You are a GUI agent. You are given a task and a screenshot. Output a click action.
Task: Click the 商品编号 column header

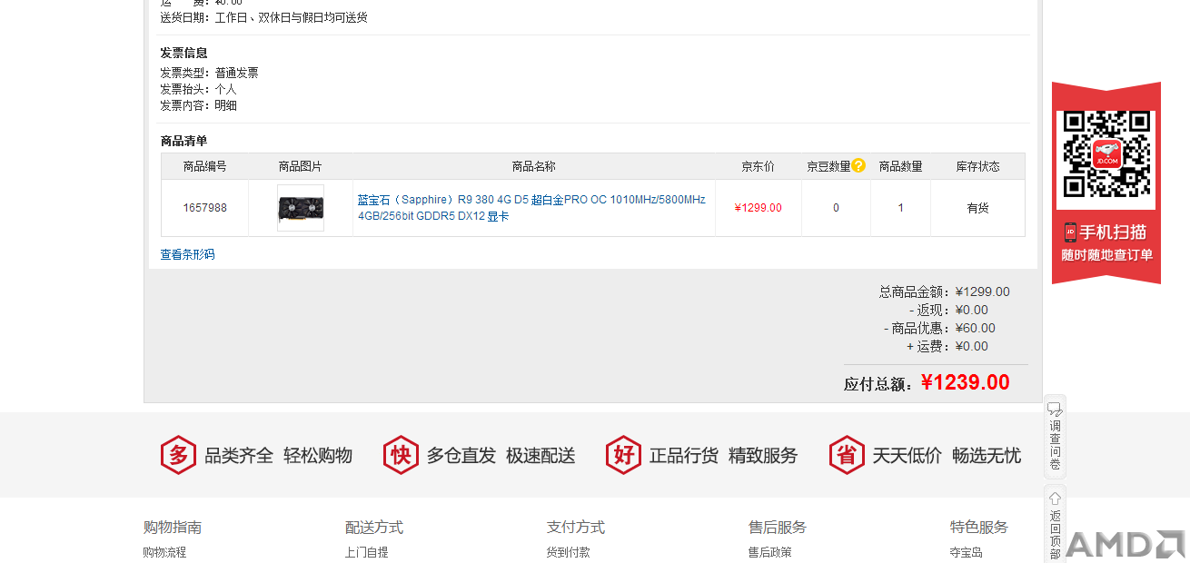click(x=205, y=166)
